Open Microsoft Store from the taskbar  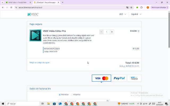[54, 104]
